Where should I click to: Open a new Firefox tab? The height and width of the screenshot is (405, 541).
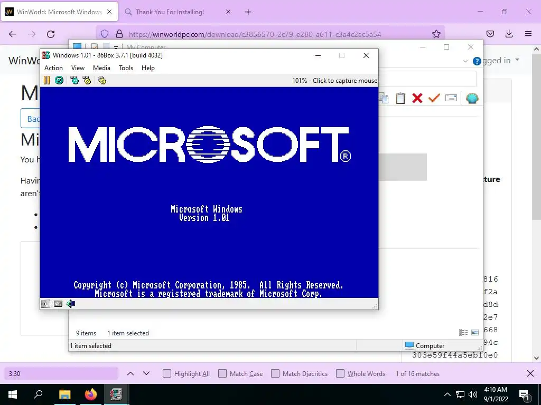coord(248,12)
